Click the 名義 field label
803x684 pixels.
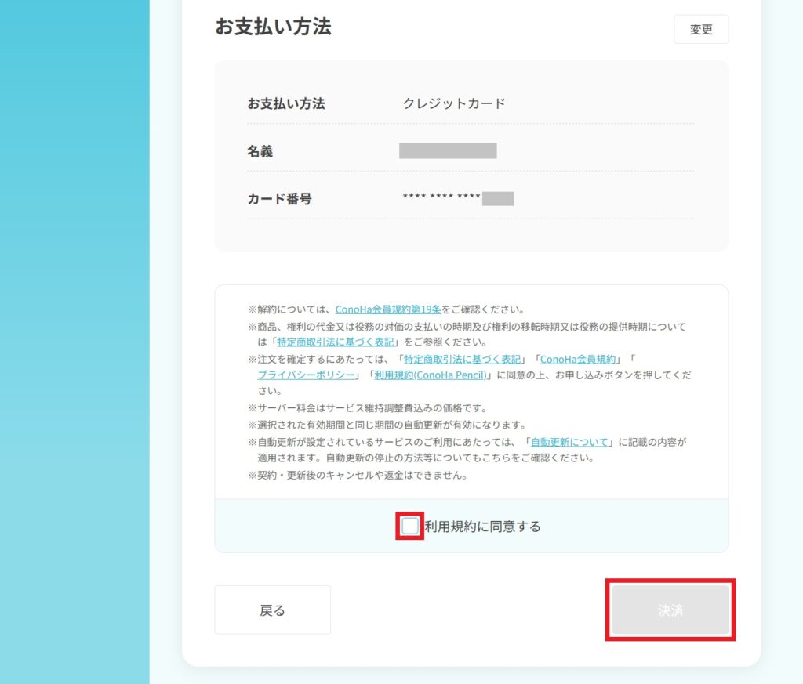[x=260, y=151]
